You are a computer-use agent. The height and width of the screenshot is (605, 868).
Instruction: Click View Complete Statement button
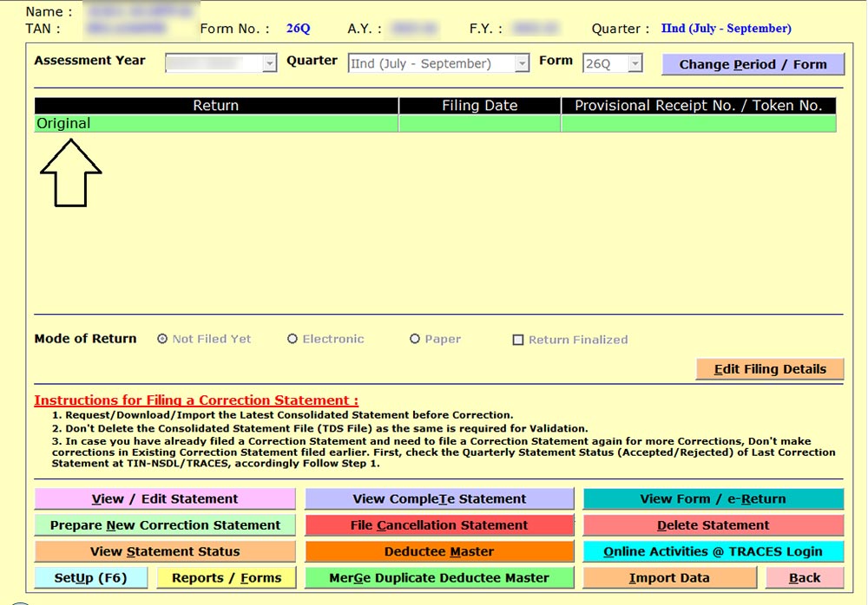439,499
